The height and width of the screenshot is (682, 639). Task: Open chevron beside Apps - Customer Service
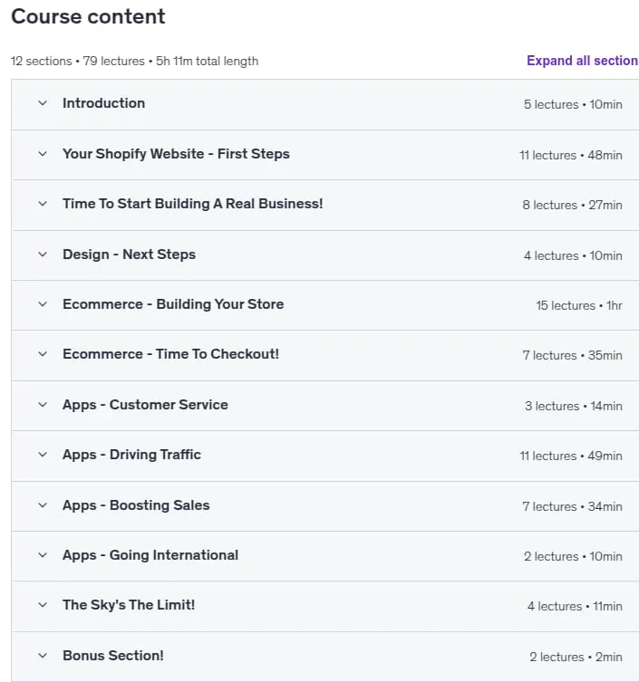coord(43,405)
